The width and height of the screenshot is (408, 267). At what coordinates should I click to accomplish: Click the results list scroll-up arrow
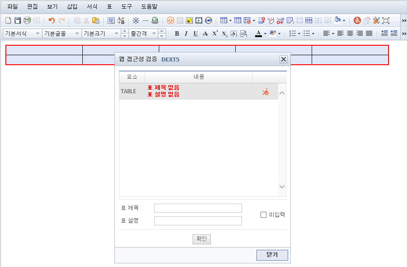[x=282, y=93]
